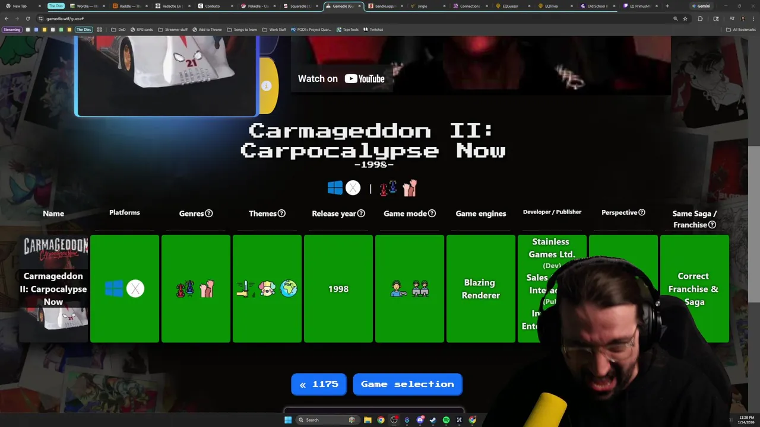The width and height of the screenshot is (760, 427).
Task: Go back with the browser back arrow
Action: coord(7,18)
